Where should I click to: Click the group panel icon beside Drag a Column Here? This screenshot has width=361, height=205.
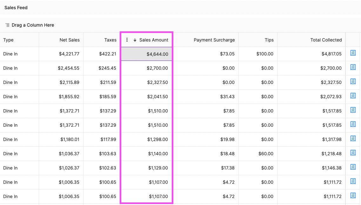(7, 25)
